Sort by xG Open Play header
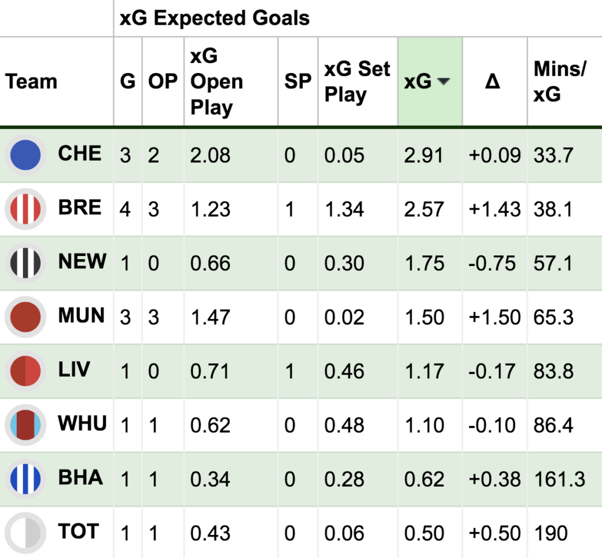 217,82
